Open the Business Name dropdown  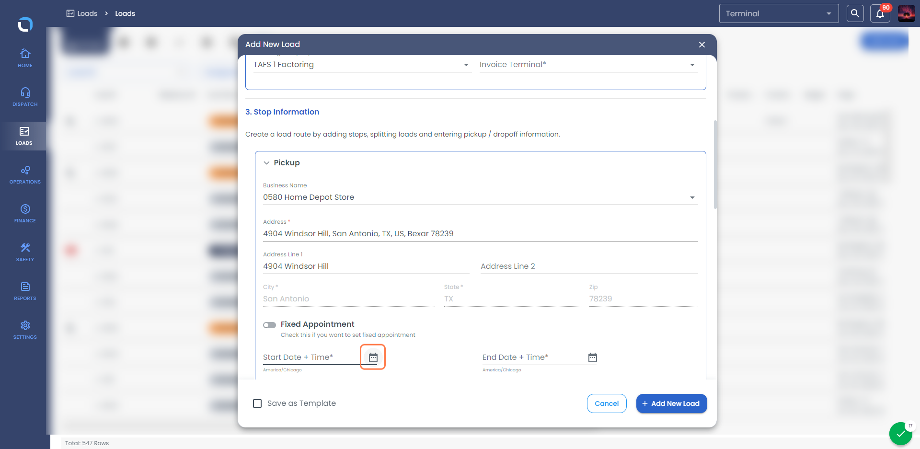480,197
